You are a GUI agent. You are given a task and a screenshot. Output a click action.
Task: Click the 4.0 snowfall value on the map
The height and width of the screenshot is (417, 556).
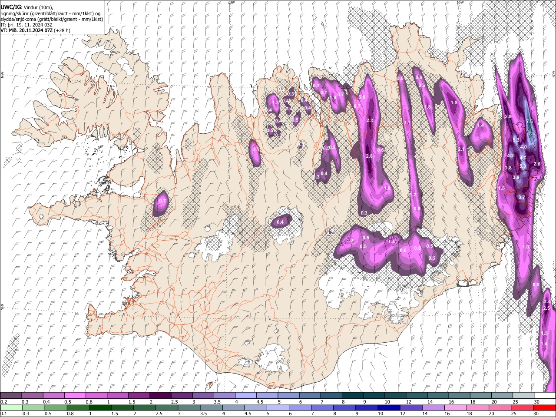pos(523,147)
